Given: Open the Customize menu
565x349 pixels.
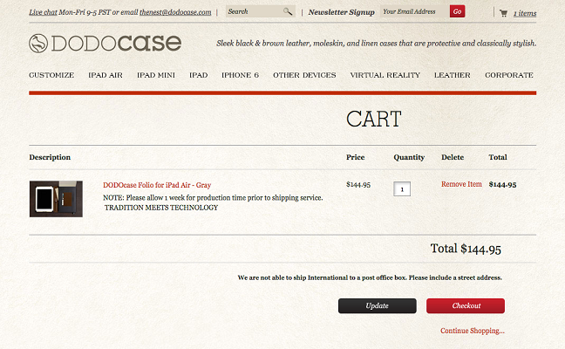Looking at the screenshot, I should coord(51,75).
